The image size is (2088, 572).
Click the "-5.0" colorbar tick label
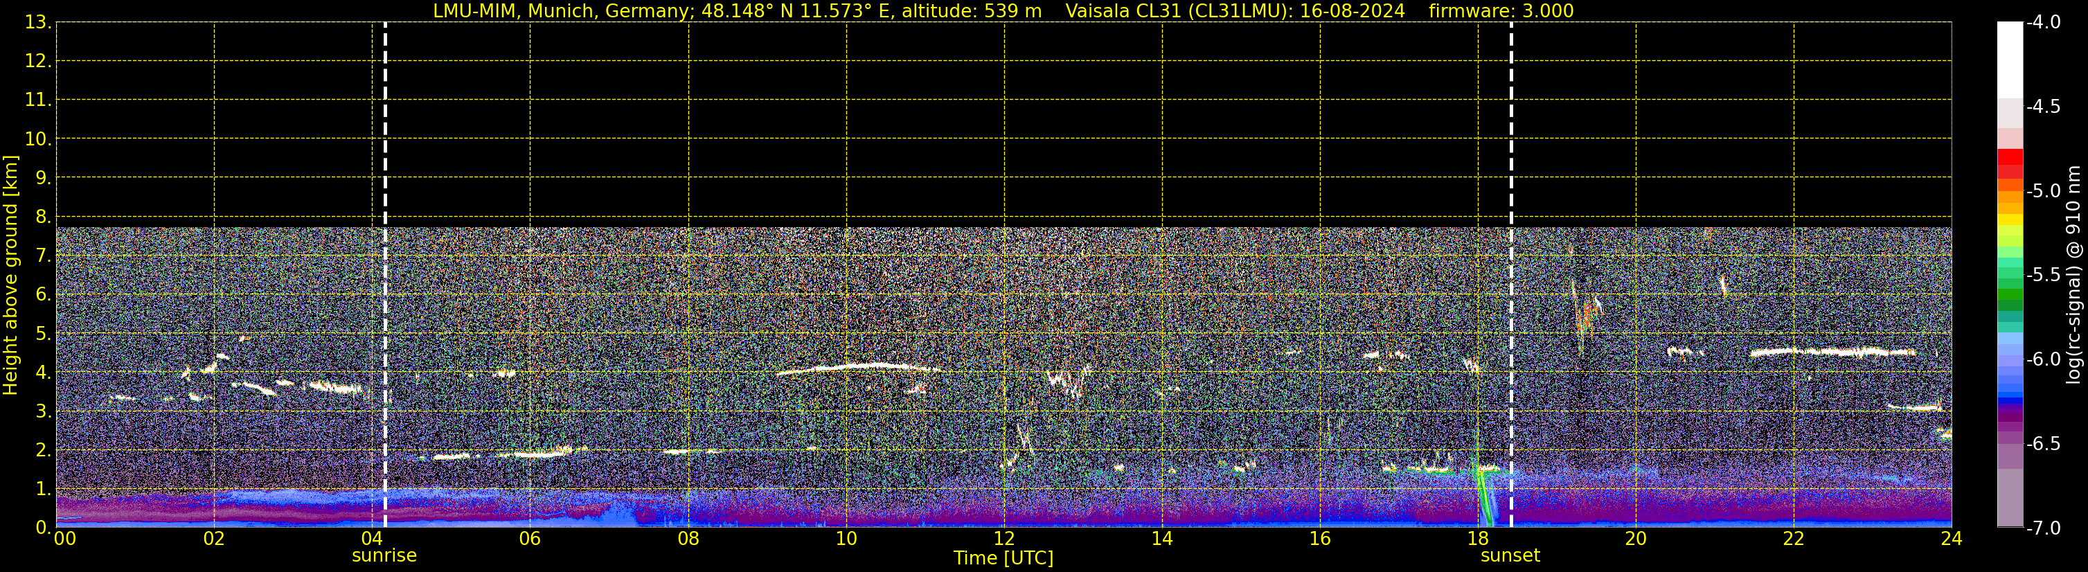(2042, 190)
